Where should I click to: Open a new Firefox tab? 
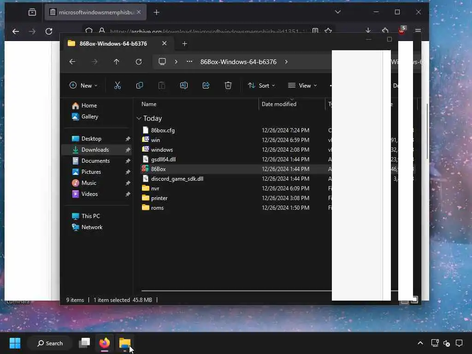[157, 12]
